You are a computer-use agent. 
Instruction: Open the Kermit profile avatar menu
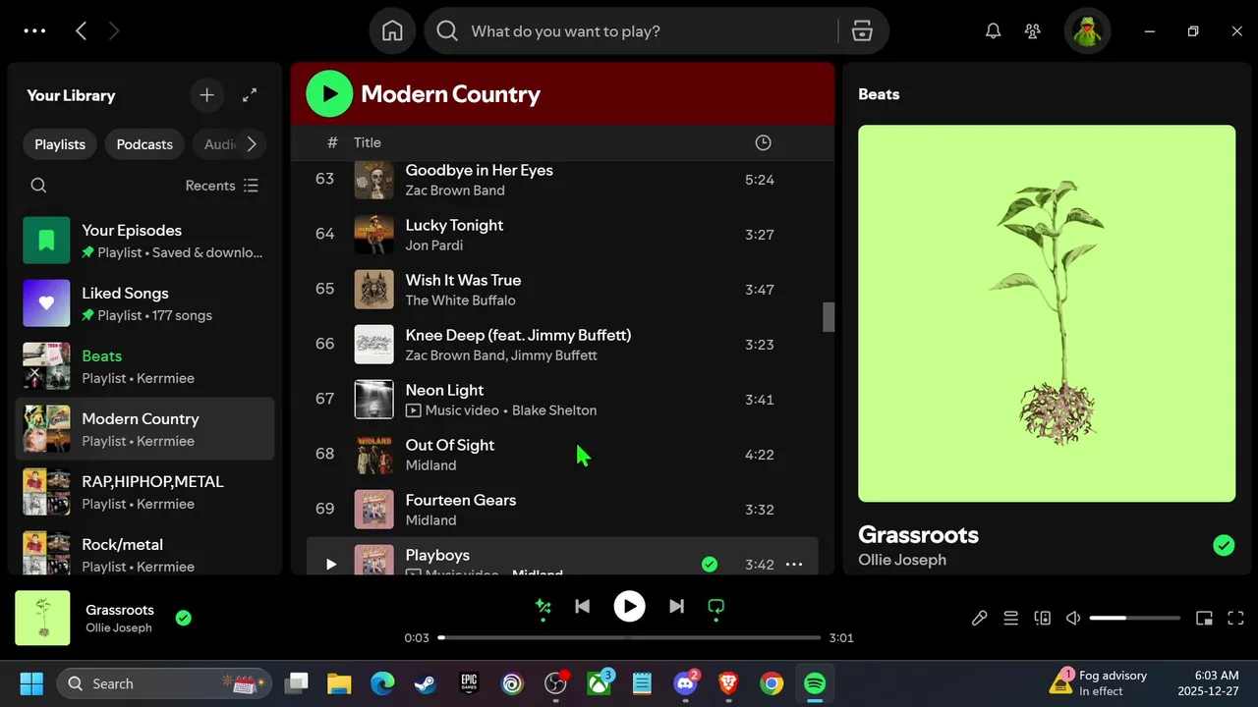pyautogui.click(x=1087, y=31)
